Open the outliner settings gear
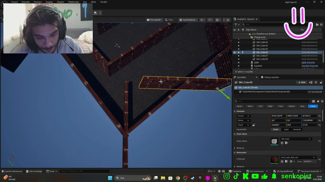Viewport: 325px width, 182px height. (321, 25)
